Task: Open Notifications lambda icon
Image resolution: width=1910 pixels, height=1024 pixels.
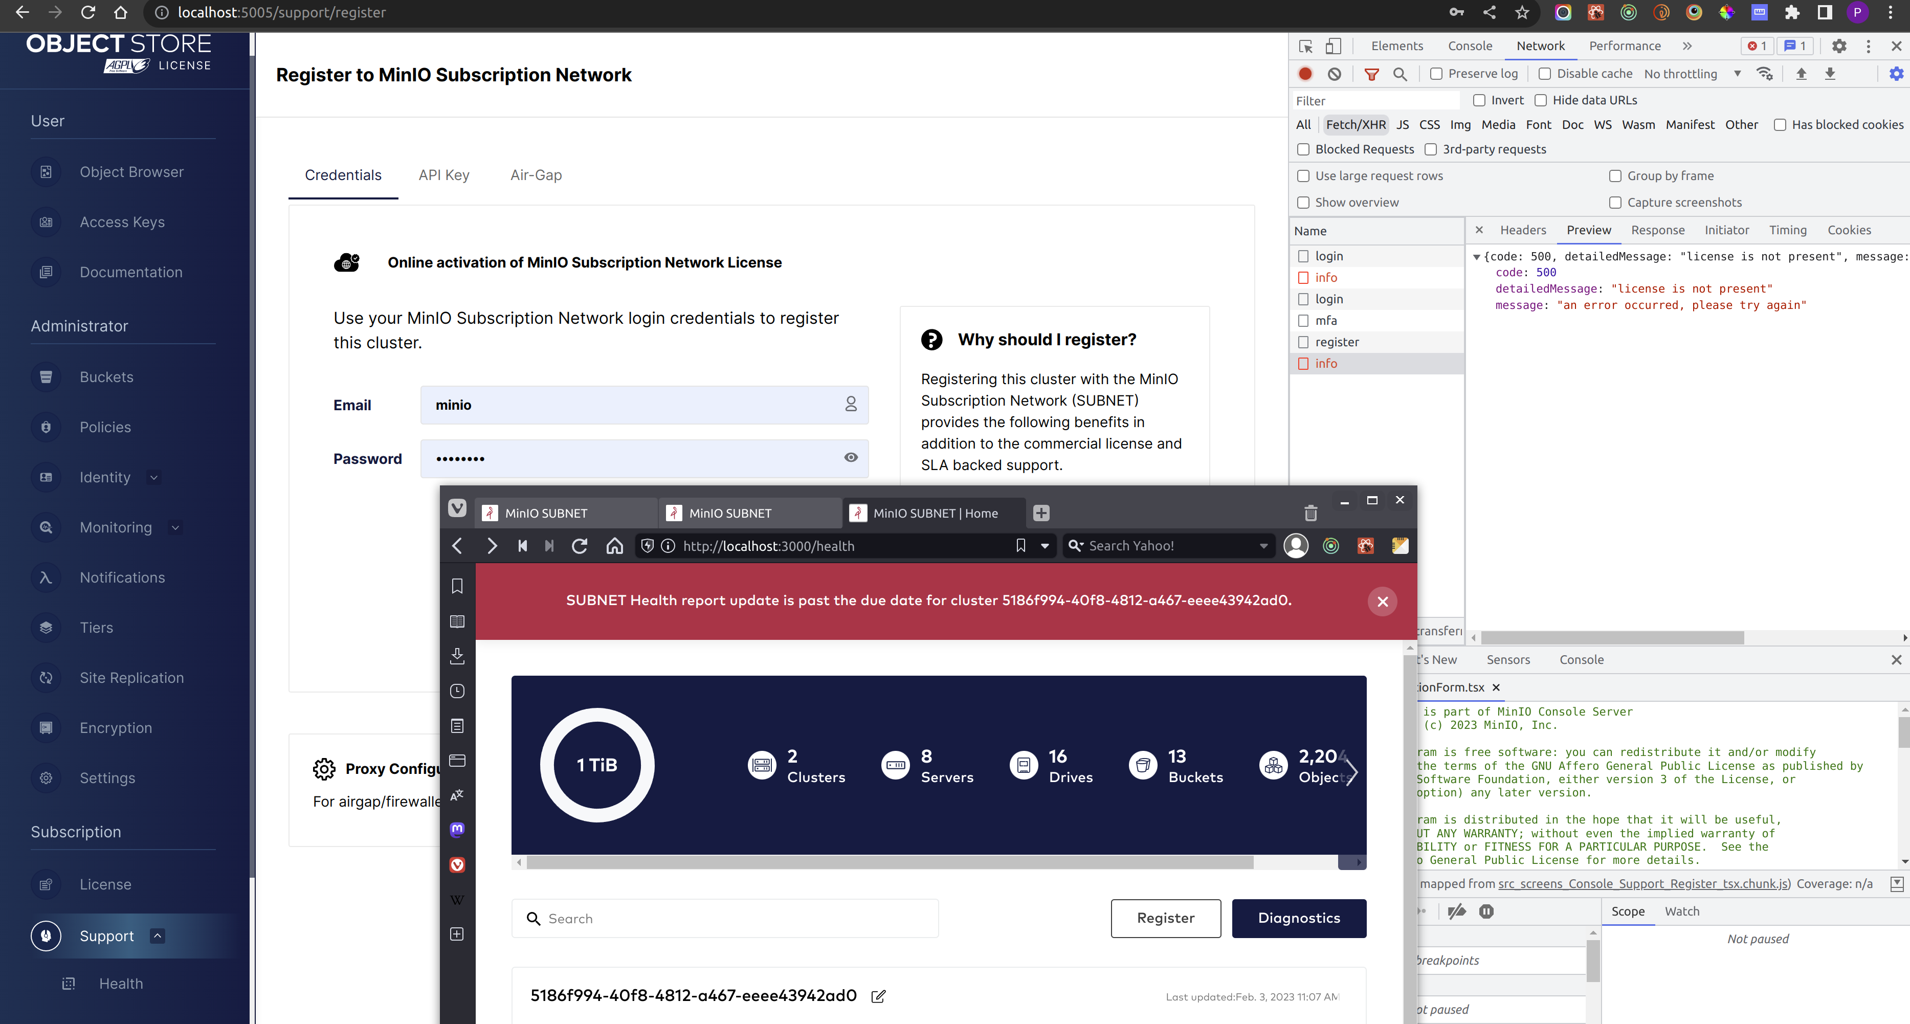Action: (46, 577)
